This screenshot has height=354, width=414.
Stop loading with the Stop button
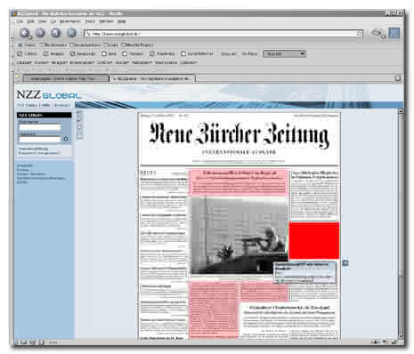[x=71, y=33]
